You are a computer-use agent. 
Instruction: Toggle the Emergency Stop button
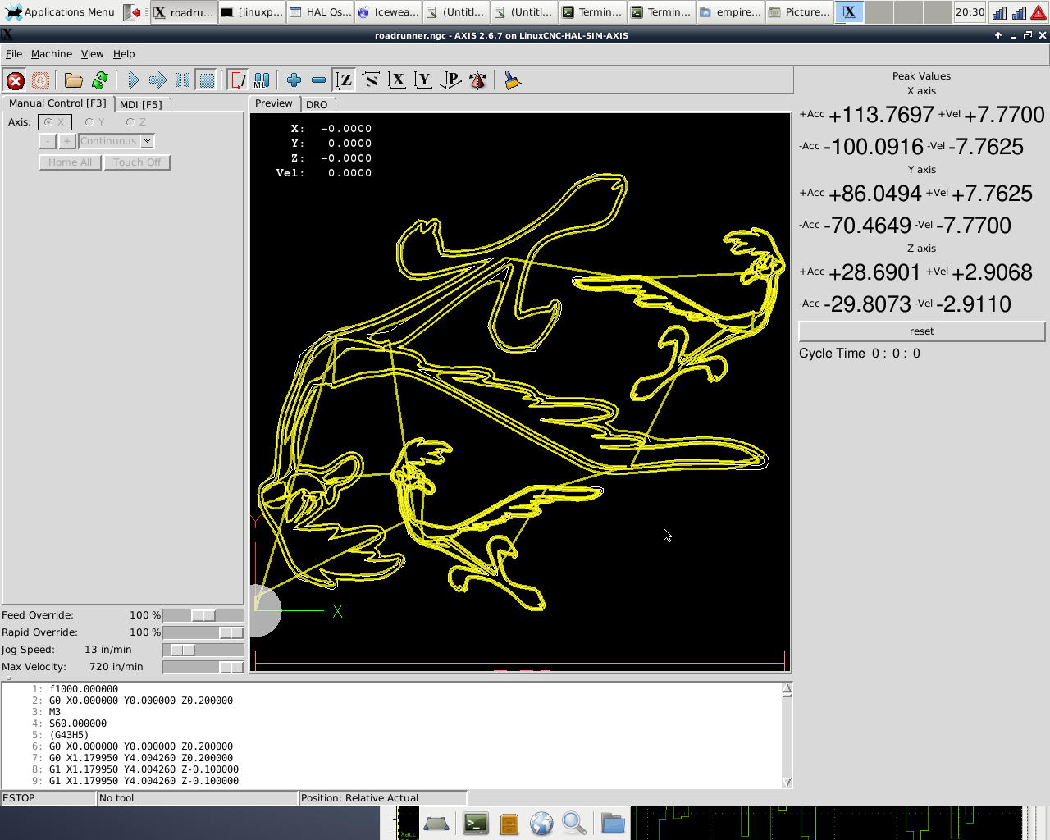tap(16, 80)
